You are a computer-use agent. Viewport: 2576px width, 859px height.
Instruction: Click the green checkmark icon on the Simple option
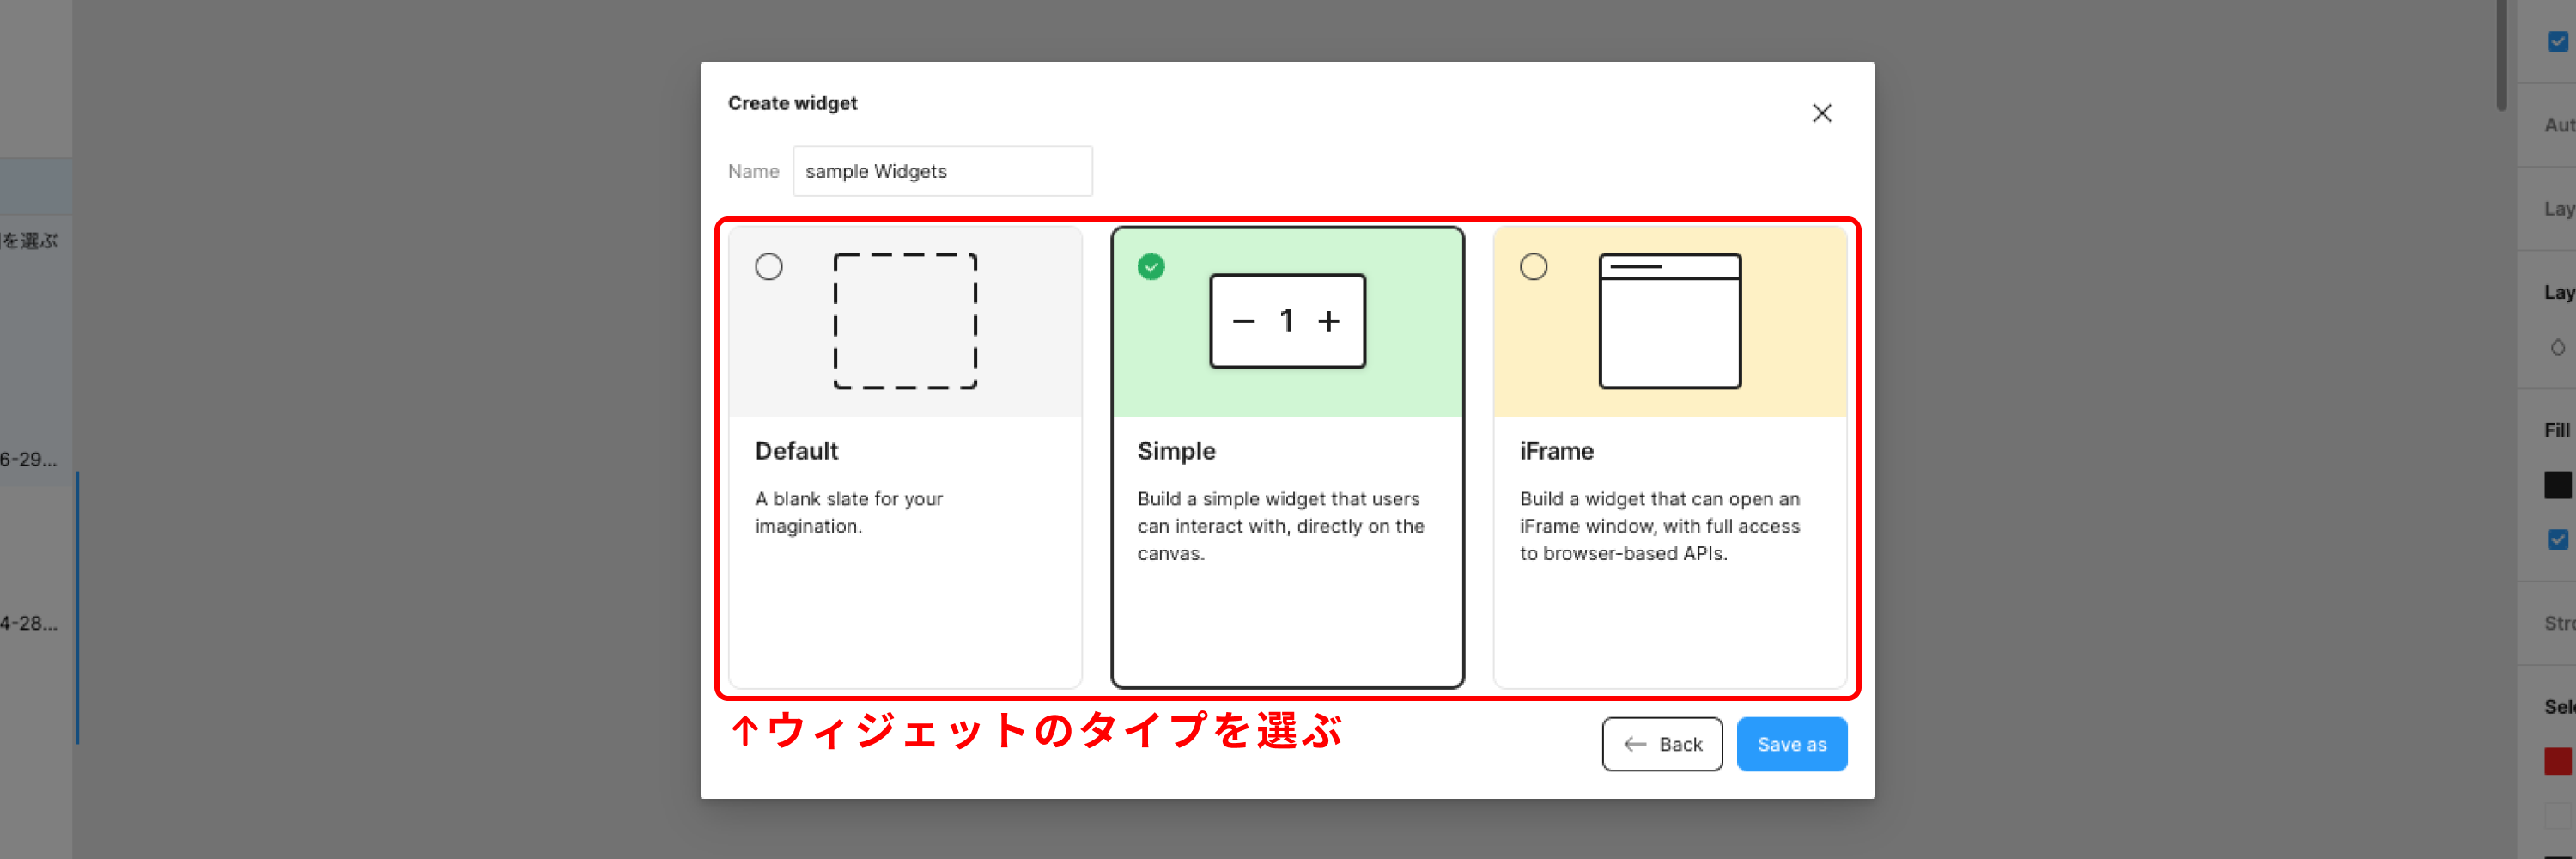pos(1151,266)
